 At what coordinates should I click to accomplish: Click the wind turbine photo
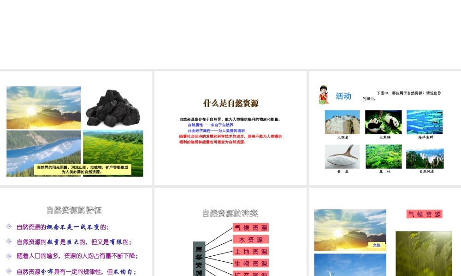pyautogui.click(x=350, y=265)
